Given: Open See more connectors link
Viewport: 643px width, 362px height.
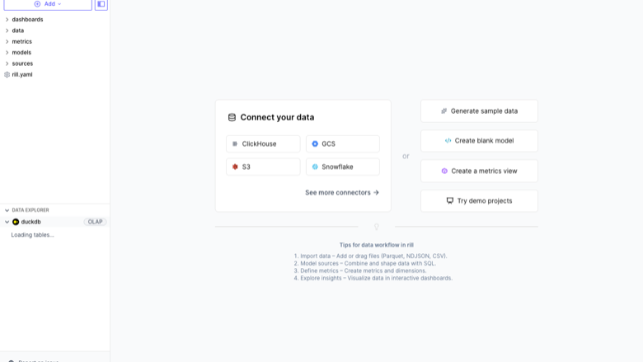Looking at the screenshot, I should coord(342,193).
